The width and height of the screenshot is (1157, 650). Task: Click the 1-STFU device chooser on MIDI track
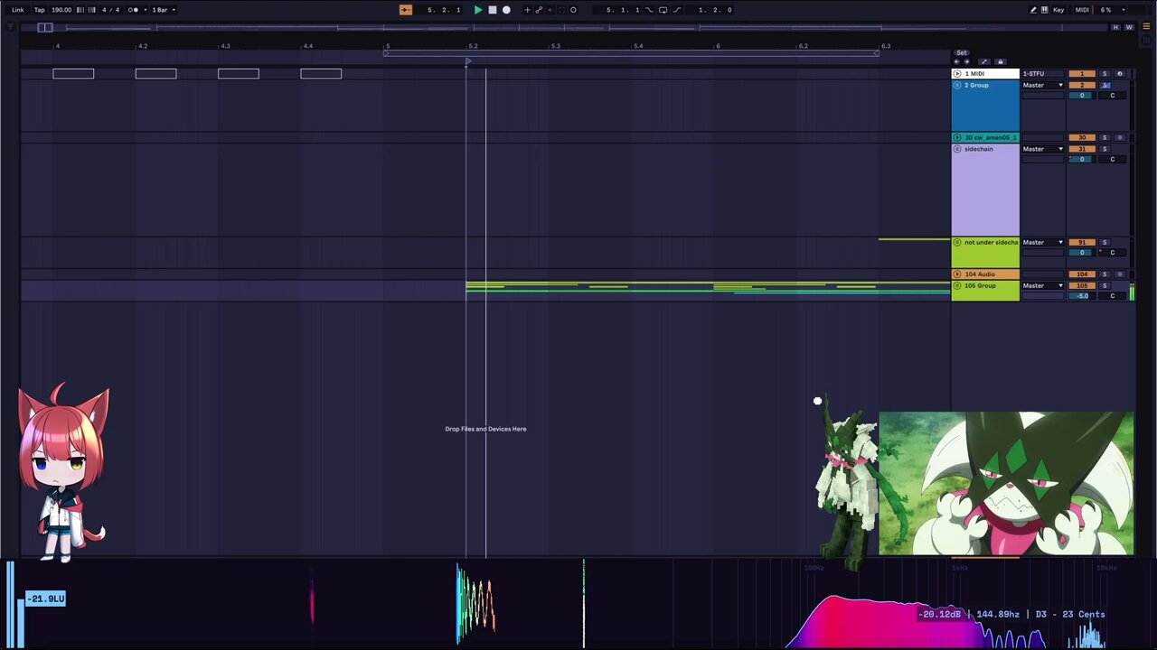point(1042,73)
